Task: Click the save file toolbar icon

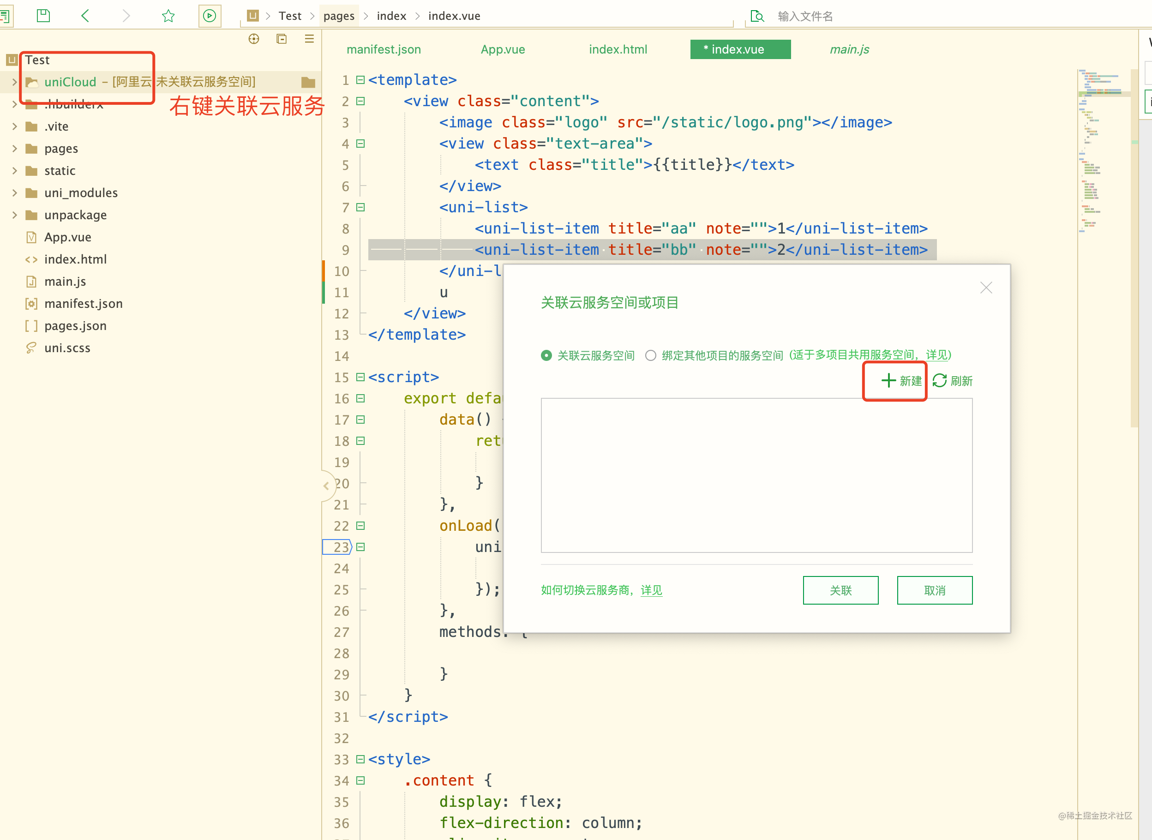Action: pyautogui.click(x=43, y=16)
